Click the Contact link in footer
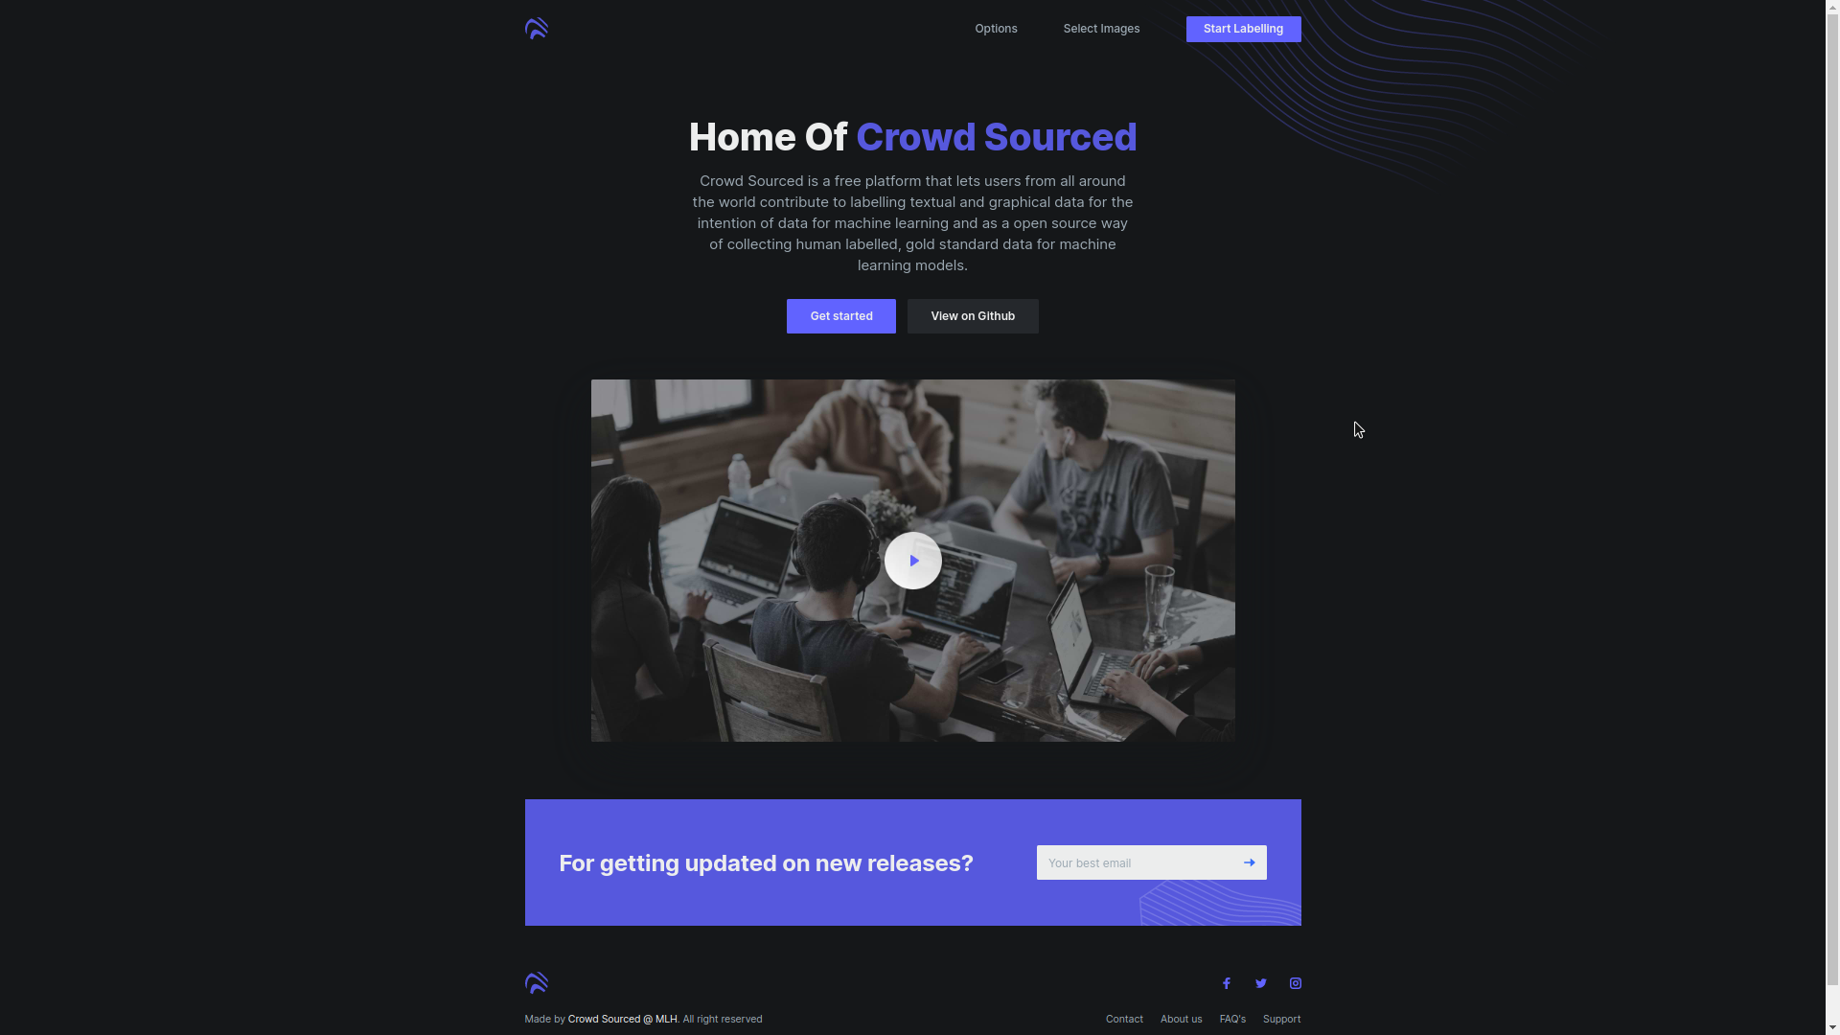The height and width of the screenshot is (1035, 1840). tap(1123, 1019)
